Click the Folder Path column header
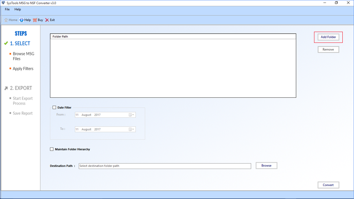Screen dimensions: 354x199 pyautogui.click(x=173, y=36)
